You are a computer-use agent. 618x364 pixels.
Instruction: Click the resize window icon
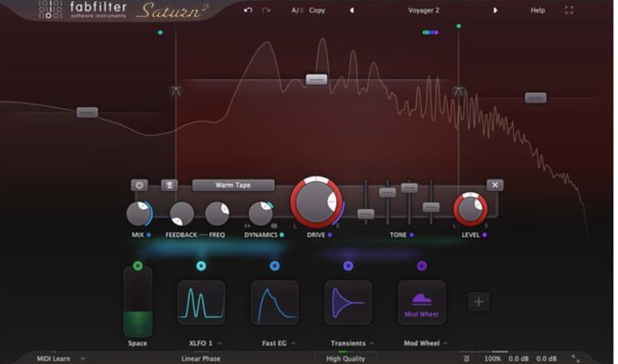tap(575, 358)
